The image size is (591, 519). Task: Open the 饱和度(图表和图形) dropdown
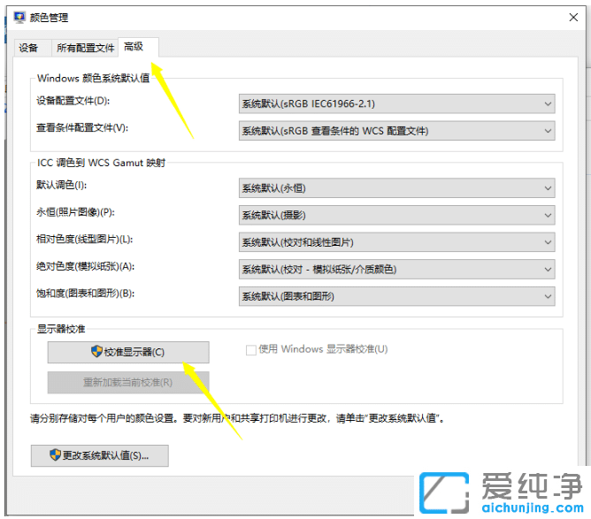(x=396, y=296)
